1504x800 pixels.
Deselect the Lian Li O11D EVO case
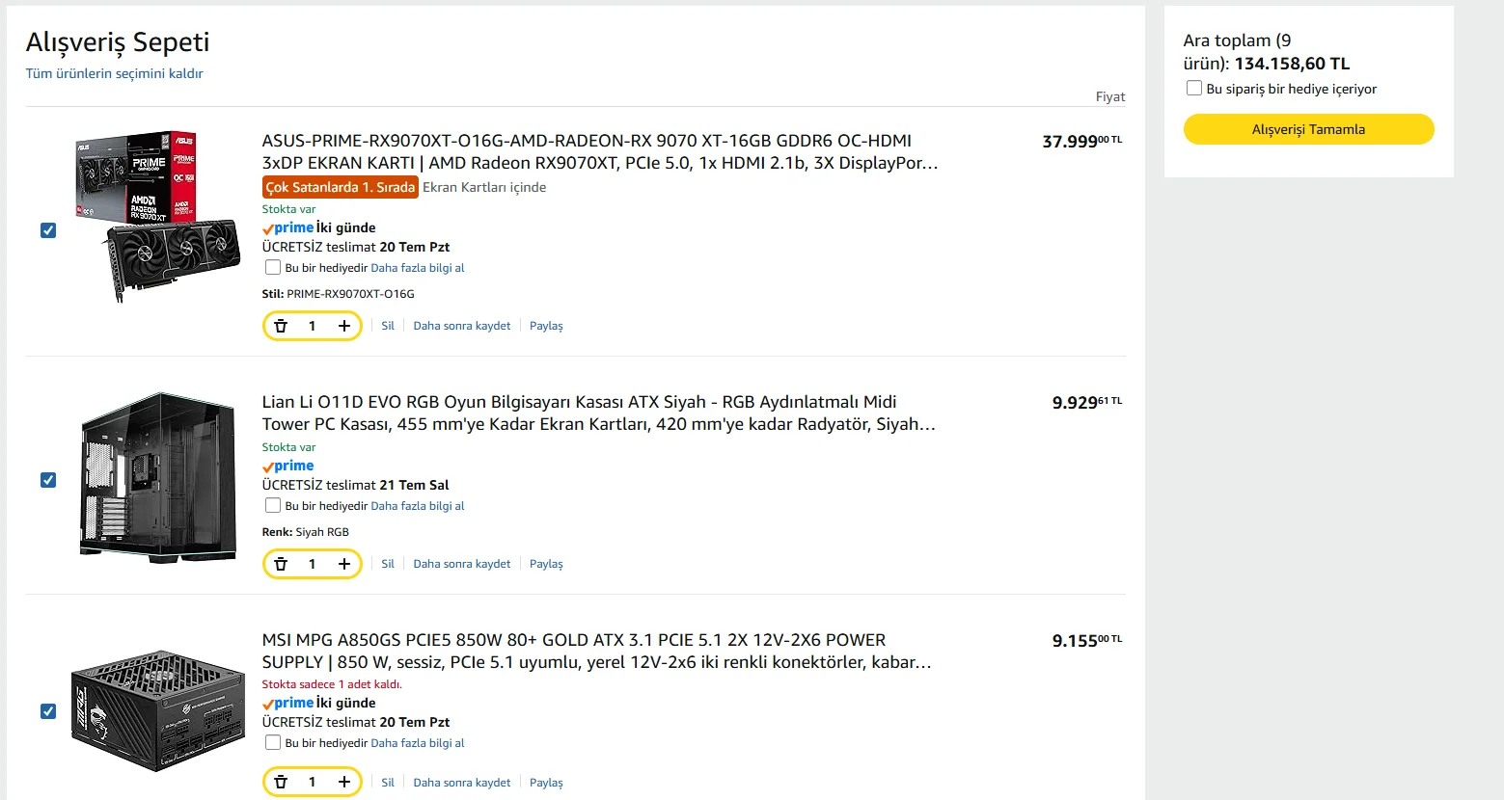point(48,480)
